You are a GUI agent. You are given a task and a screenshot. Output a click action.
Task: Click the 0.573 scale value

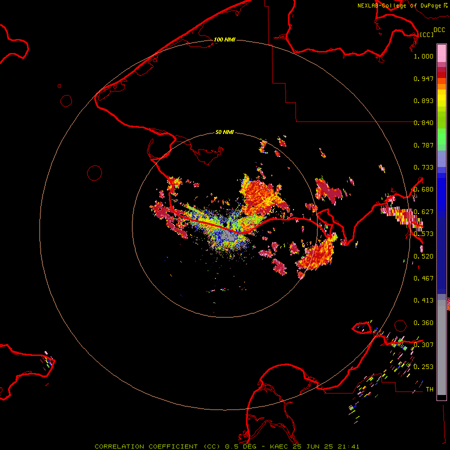(423, 234)
